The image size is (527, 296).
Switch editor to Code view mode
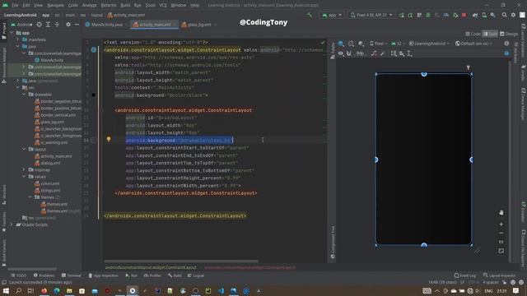(473, 34)
